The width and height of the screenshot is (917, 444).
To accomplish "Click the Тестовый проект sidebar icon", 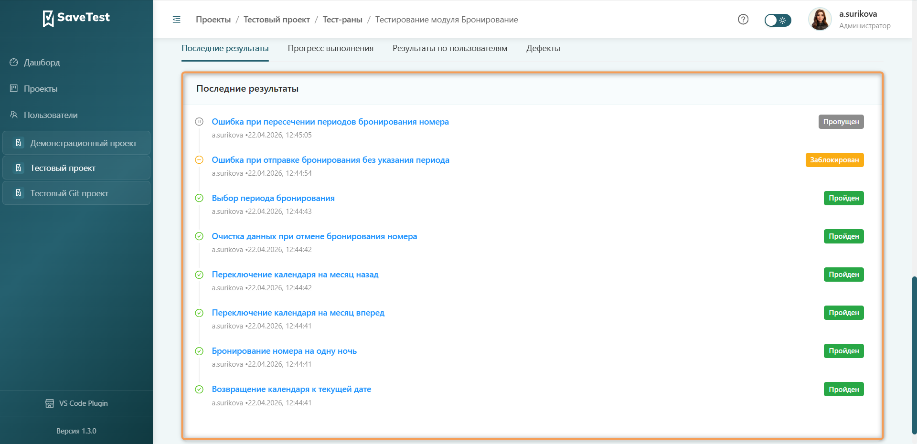I will pos(19,168).
